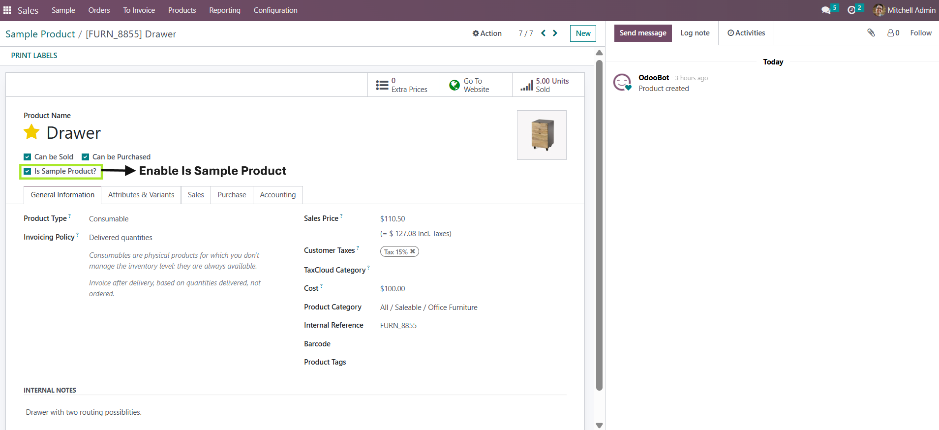Click the Go To Website globe icon

tap(454, 85)
